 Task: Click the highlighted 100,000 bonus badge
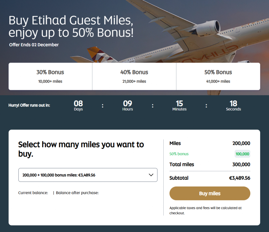coord(242,154)
